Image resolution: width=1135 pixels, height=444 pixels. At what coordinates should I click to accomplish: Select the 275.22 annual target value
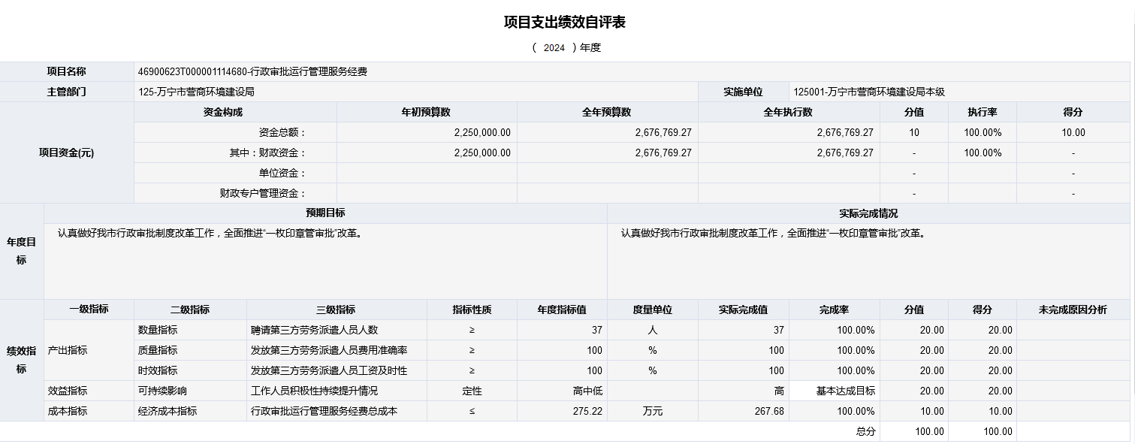561,411
